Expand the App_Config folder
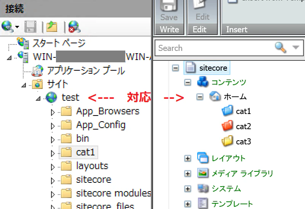The image size is (305, 209). [53, 126]
